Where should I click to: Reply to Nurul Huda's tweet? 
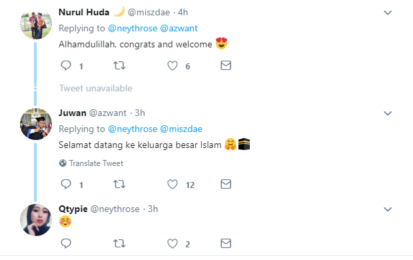(x=66, y=65)
